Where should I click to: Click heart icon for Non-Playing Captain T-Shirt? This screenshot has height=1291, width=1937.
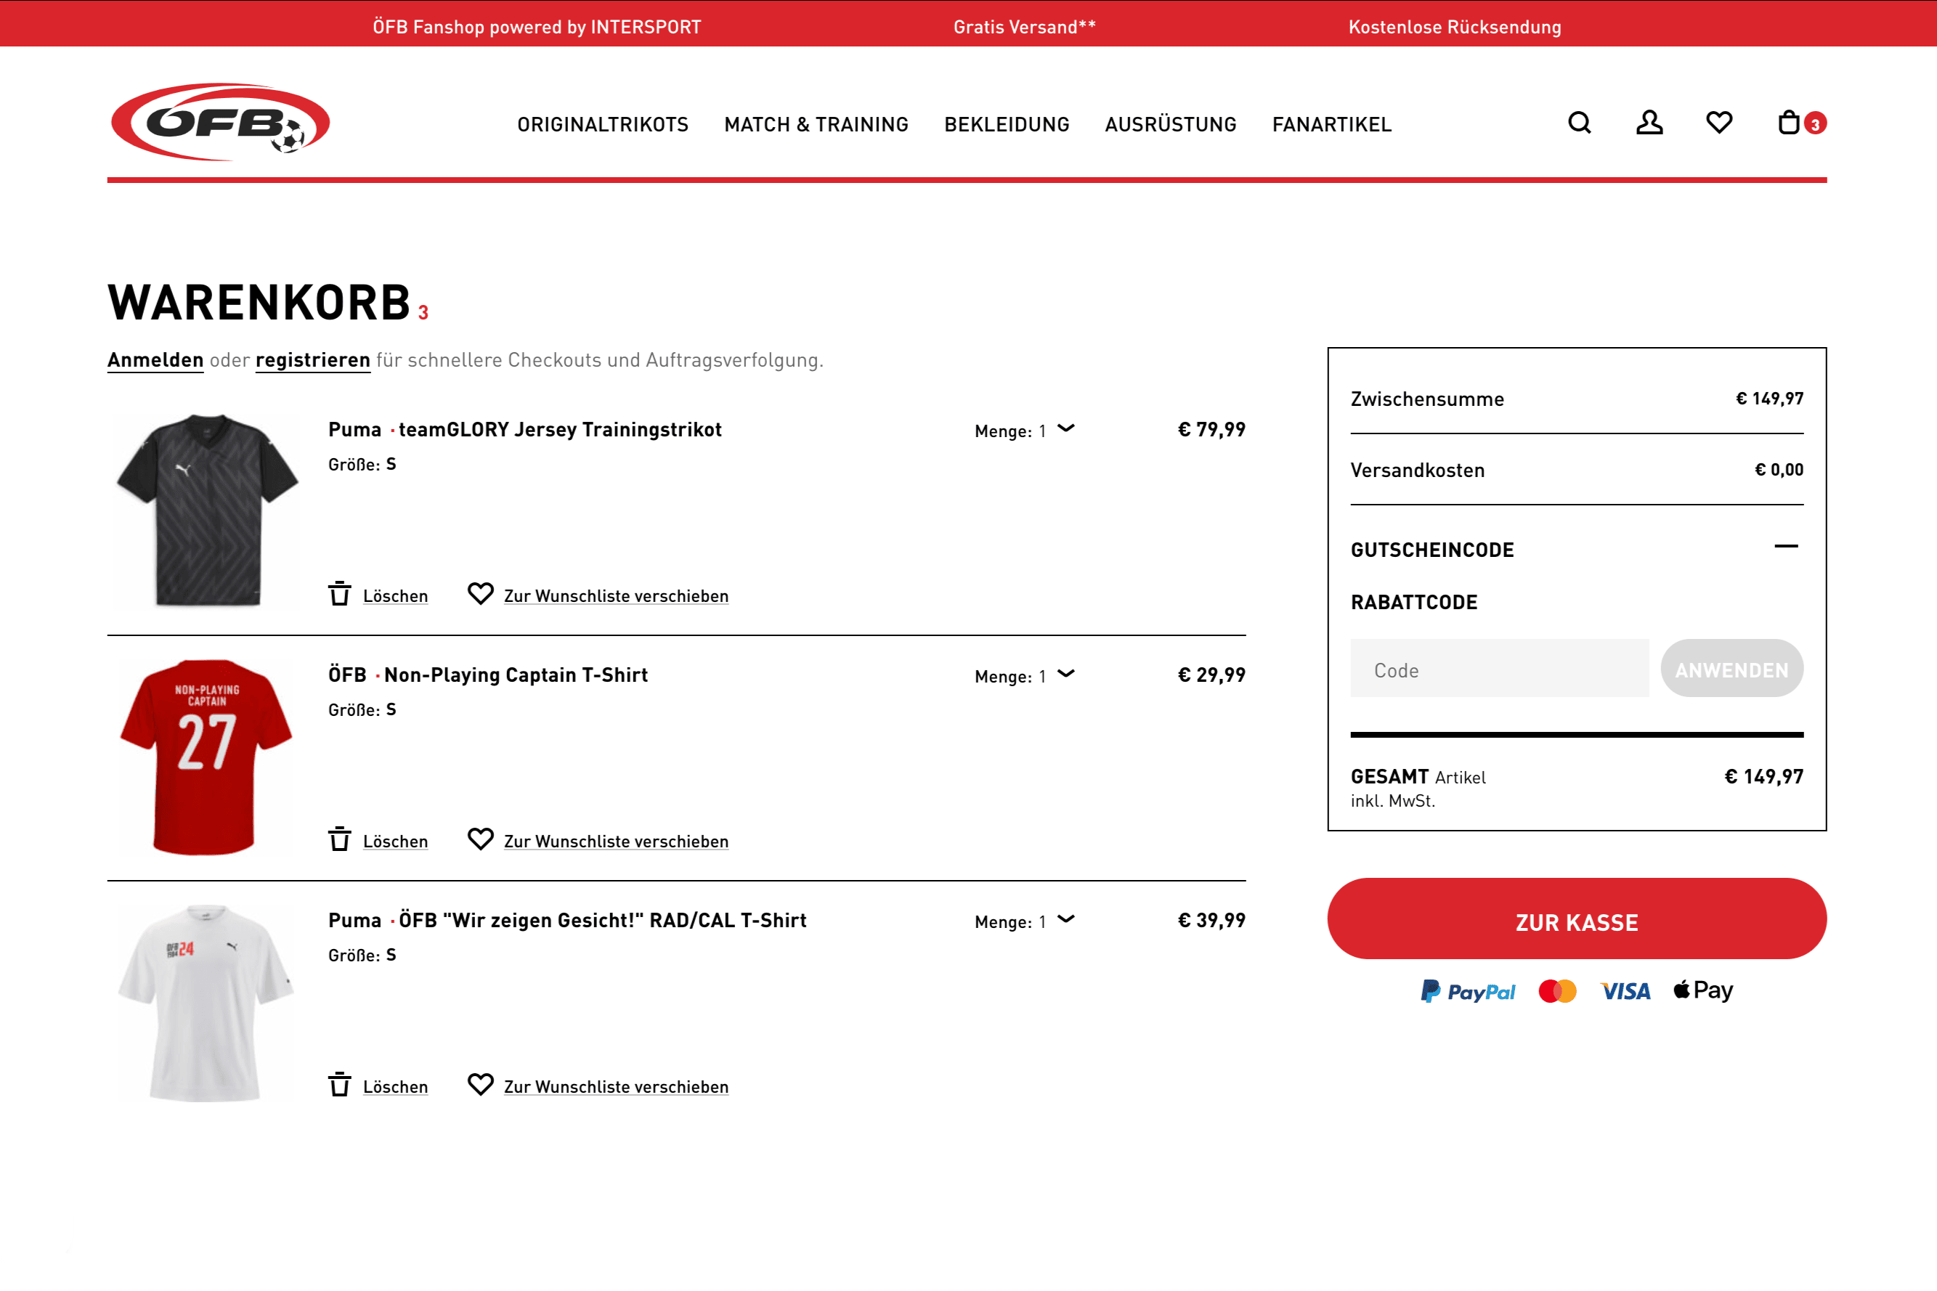(x=480, y=839)
